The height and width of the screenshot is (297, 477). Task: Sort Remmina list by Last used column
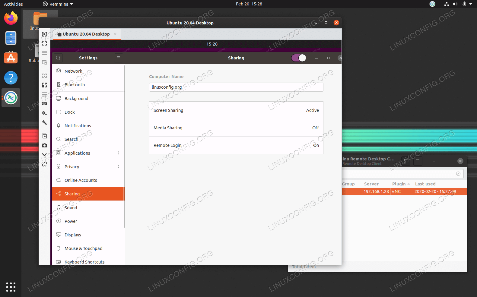440,184
